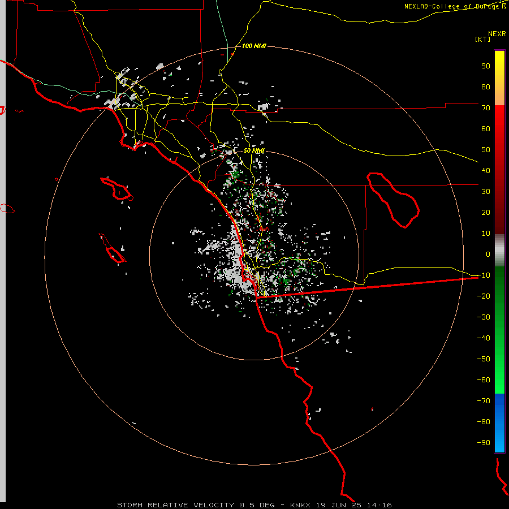Click the 30 value on velocity scale
509x509 pixels.
click(486, 192)
